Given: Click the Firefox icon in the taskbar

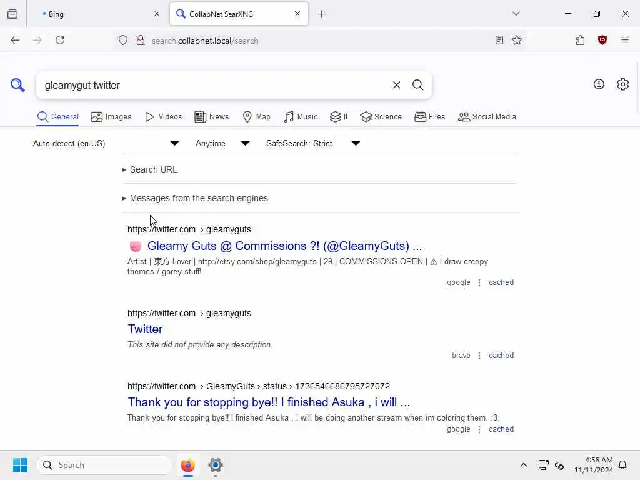Looking at the screenshot, I should [187, 465].
